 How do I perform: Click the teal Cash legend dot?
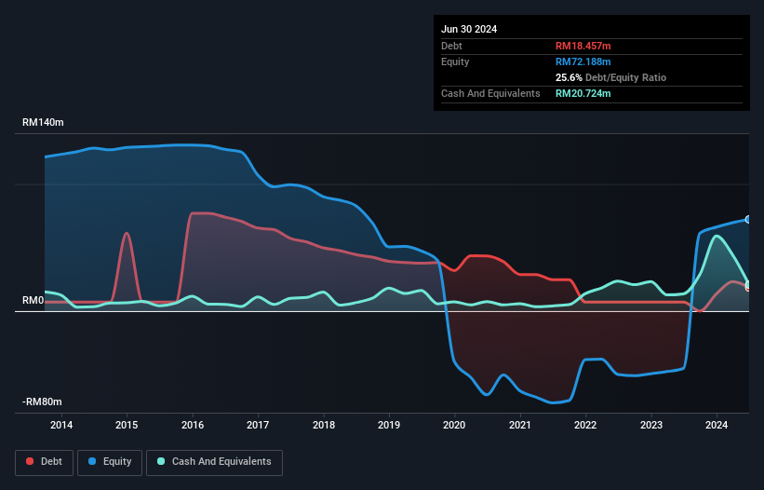click(x=161, y=461)
